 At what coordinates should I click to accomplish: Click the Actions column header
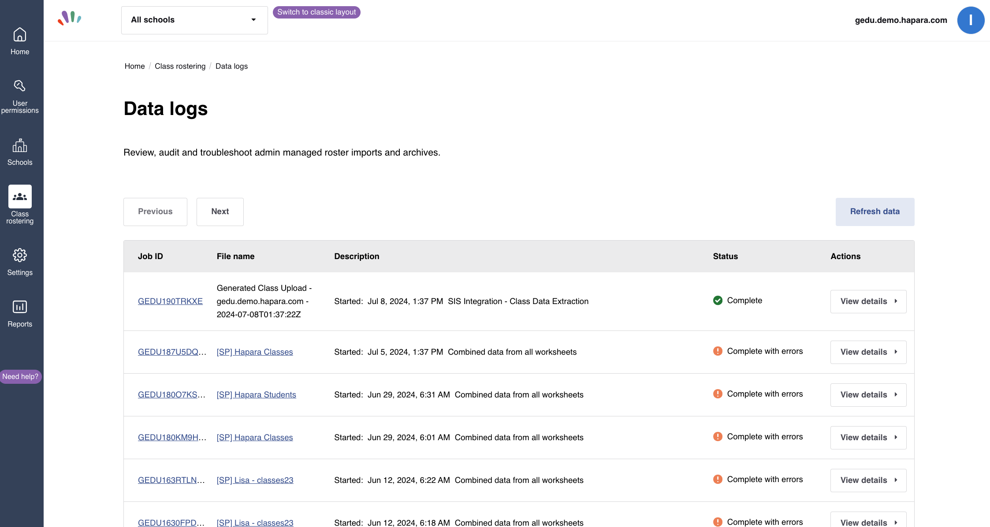(x=845, y=256)
